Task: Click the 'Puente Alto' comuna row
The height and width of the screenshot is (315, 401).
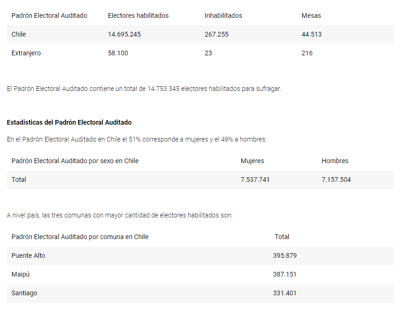Action: [29, 255]
